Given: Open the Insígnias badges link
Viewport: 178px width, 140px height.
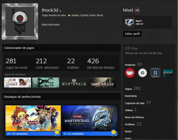Looking at the screenshot, I should [x=130, y=65].
